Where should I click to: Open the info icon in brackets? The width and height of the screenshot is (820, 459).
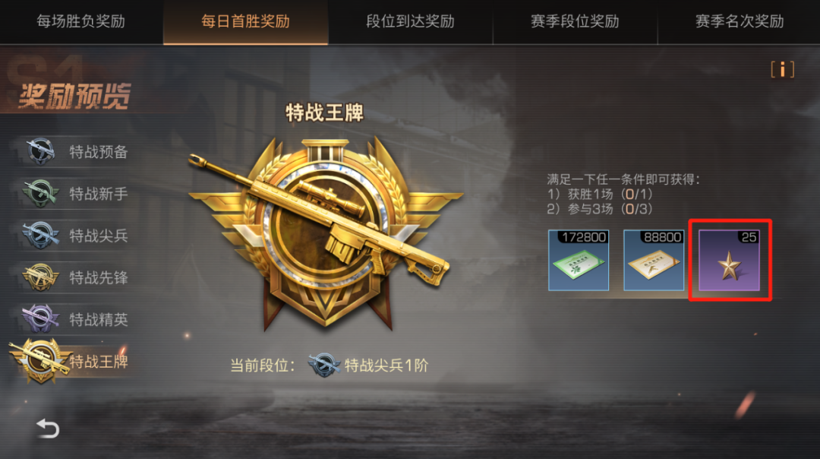click(x=782, y=70)
